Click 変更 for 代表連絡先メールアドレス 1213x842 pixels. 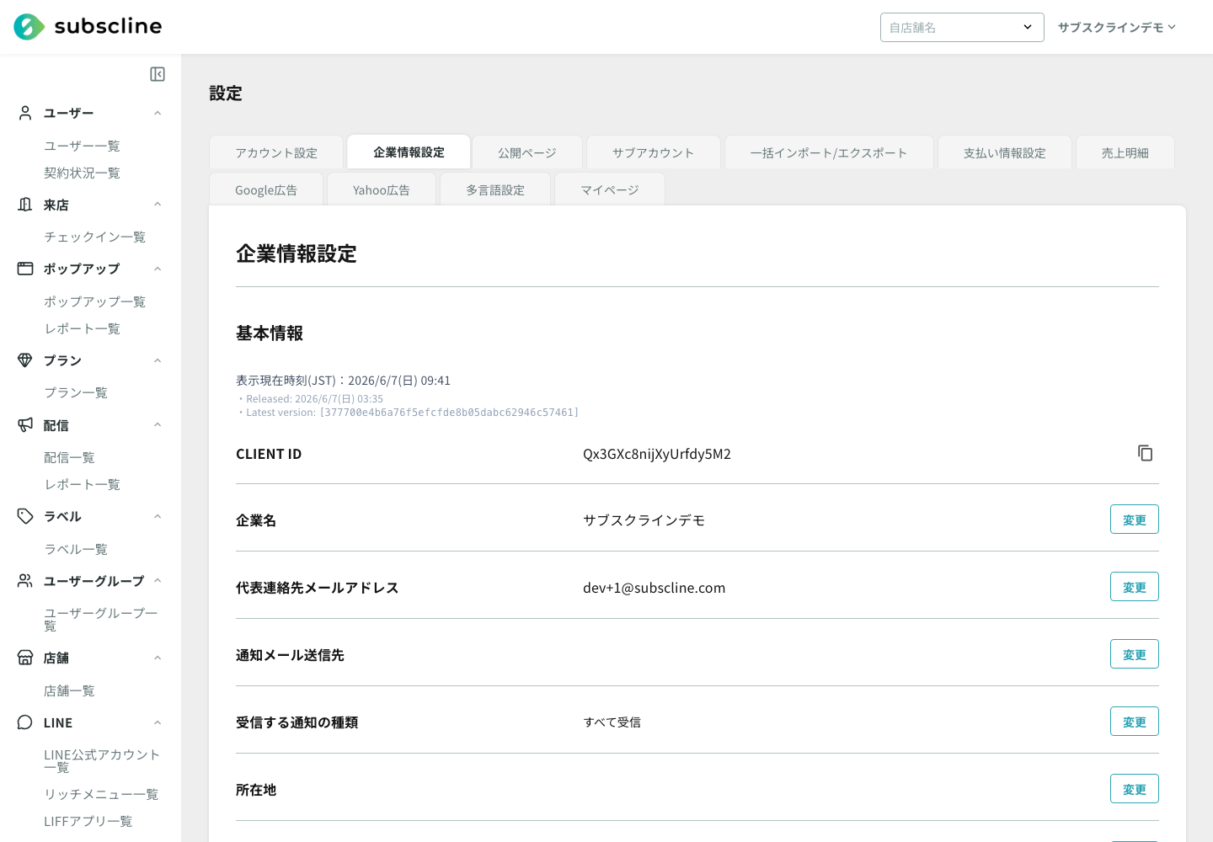(x=1135, y=587)
